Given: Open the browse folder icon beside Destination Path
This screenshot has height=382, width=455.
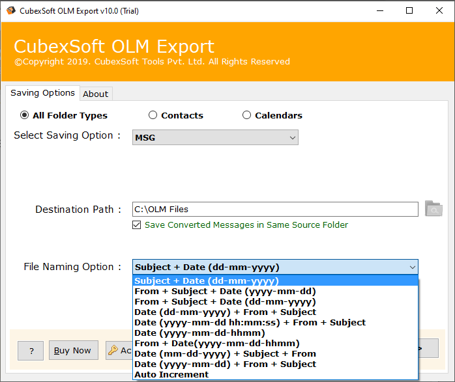Looking at the screenshot, I should (433, 208).
